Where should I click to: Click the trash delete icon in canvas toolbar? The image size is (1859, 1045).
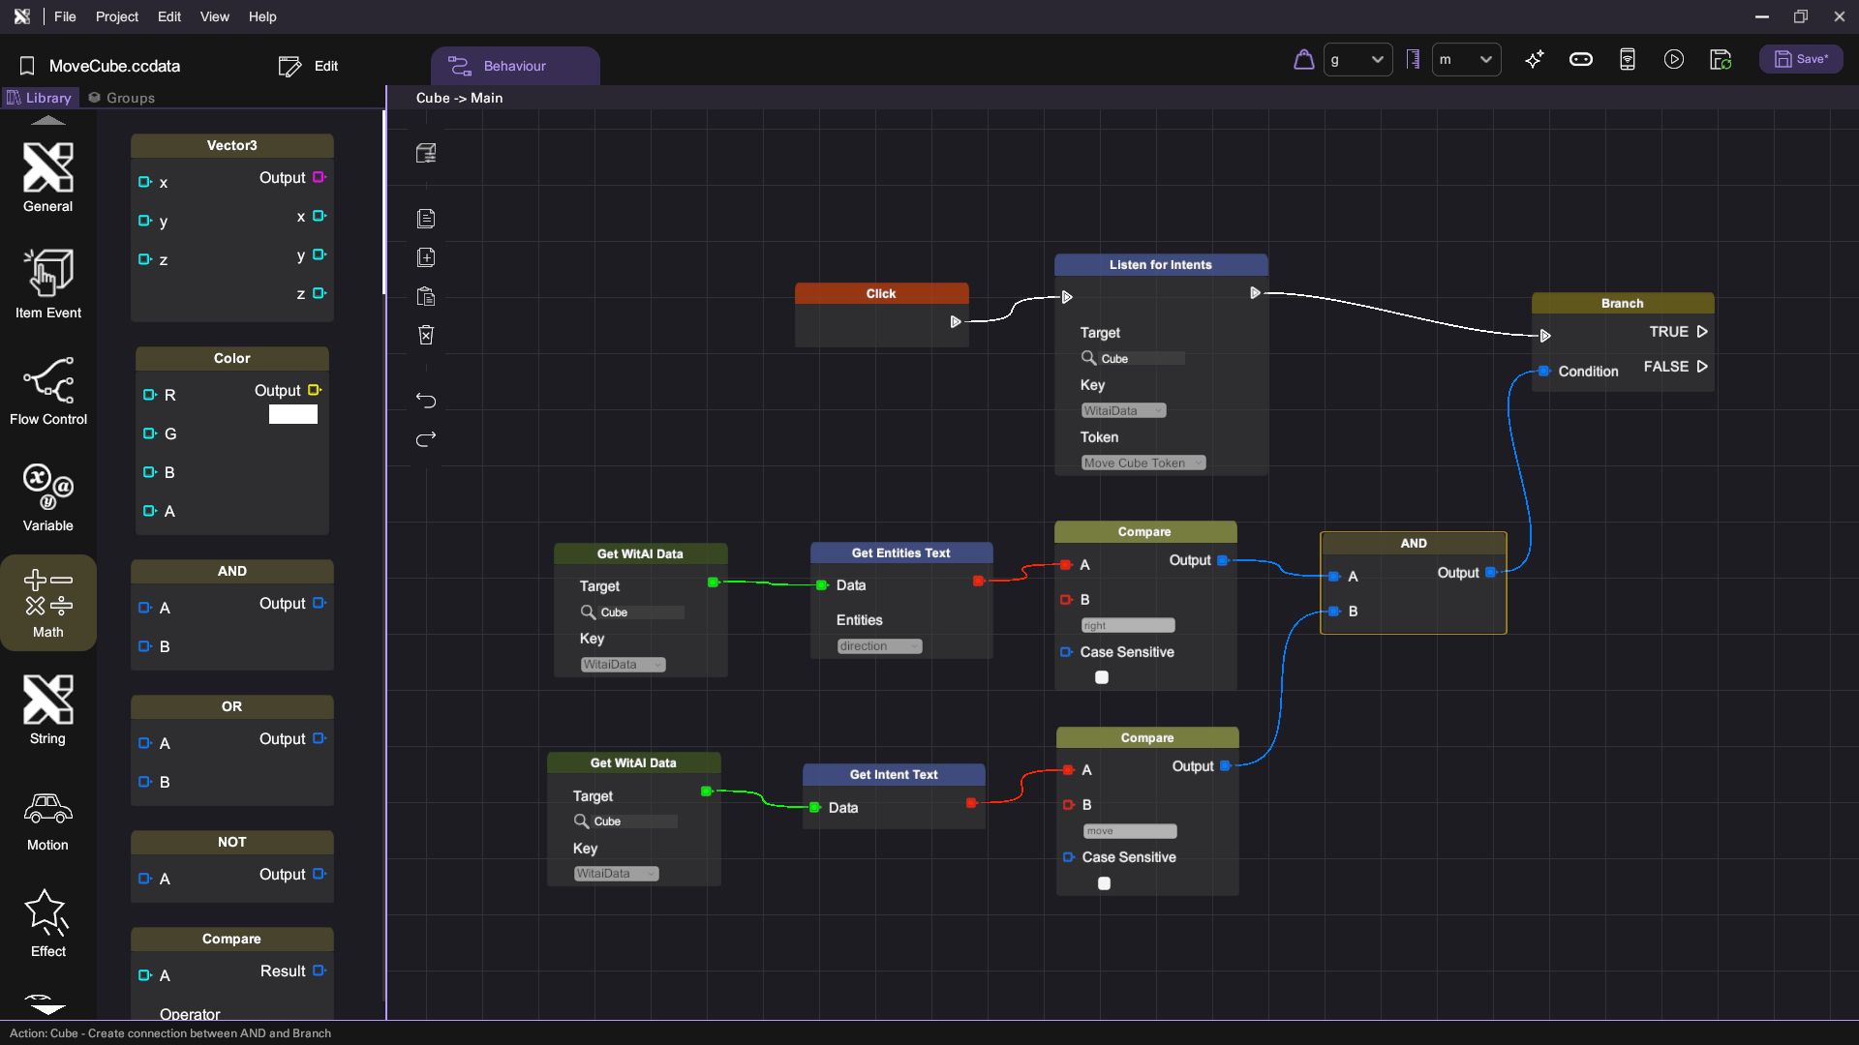click(426, 335)
